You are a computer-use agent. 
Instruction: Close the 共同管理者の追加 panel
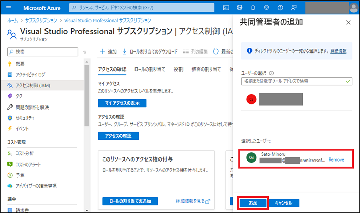pos(348,23)
